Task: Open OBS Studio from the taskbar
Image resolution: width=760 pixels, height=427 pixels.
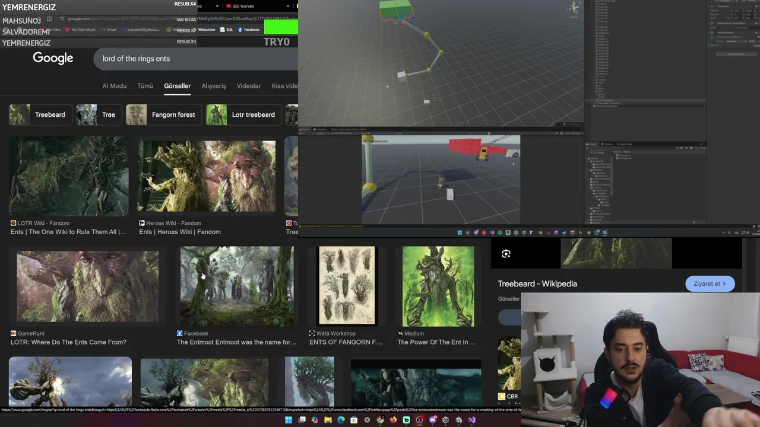Action: pos(419,420)
